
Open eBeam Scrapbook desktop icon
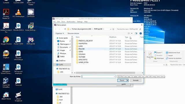(x=18, y=96)
